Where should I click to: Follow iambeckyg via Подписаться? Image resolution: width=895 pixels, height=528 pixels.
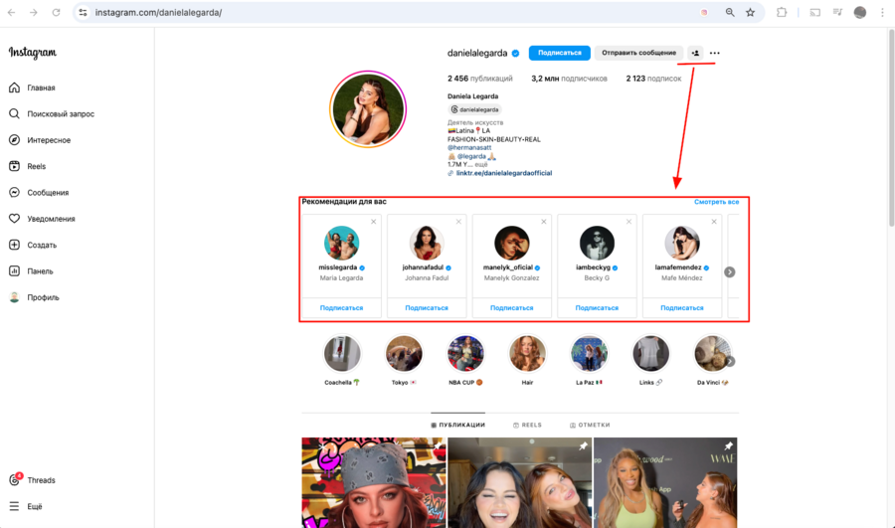tap(597, 307)
